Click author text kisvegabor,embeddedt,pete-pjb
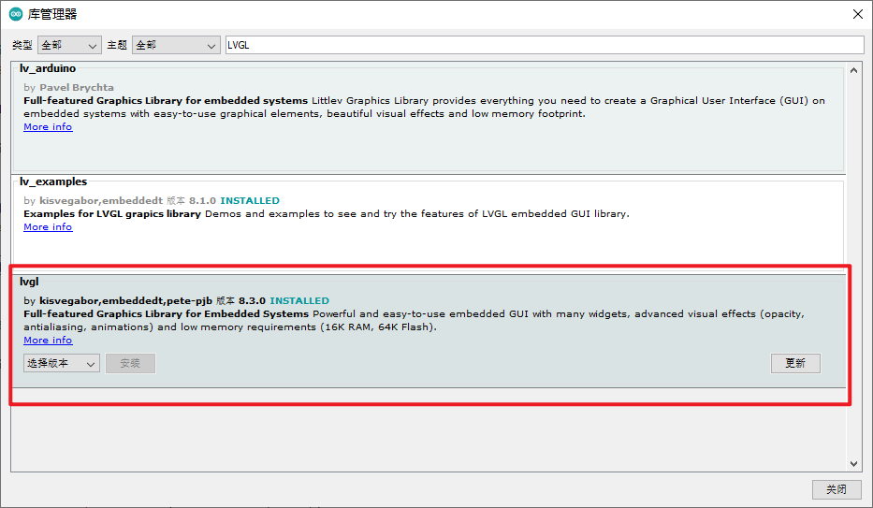The width and height of the screenshot is (873, 508). point(125,300)
